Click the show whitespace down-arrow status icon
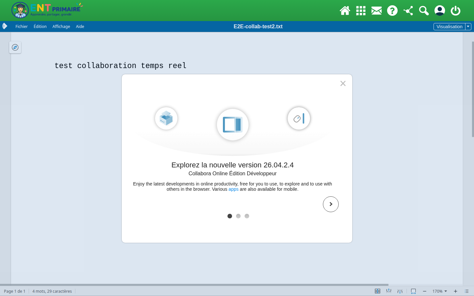Screen dimensions: 474x296 coord(400,291)
